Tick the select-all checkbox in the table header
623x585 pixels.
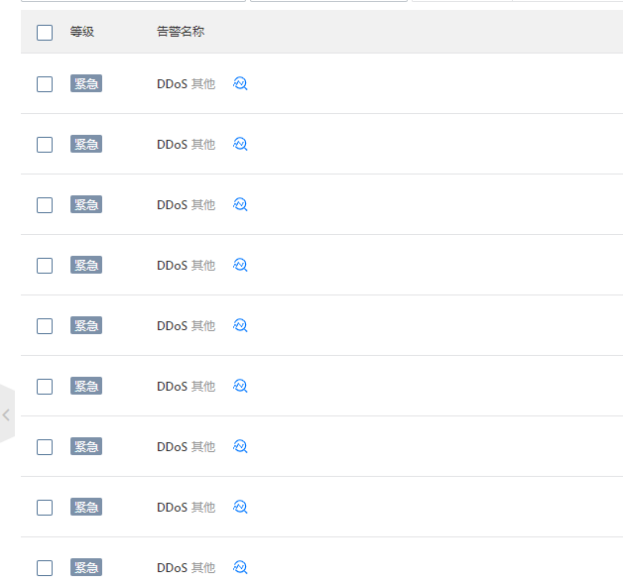45,33
